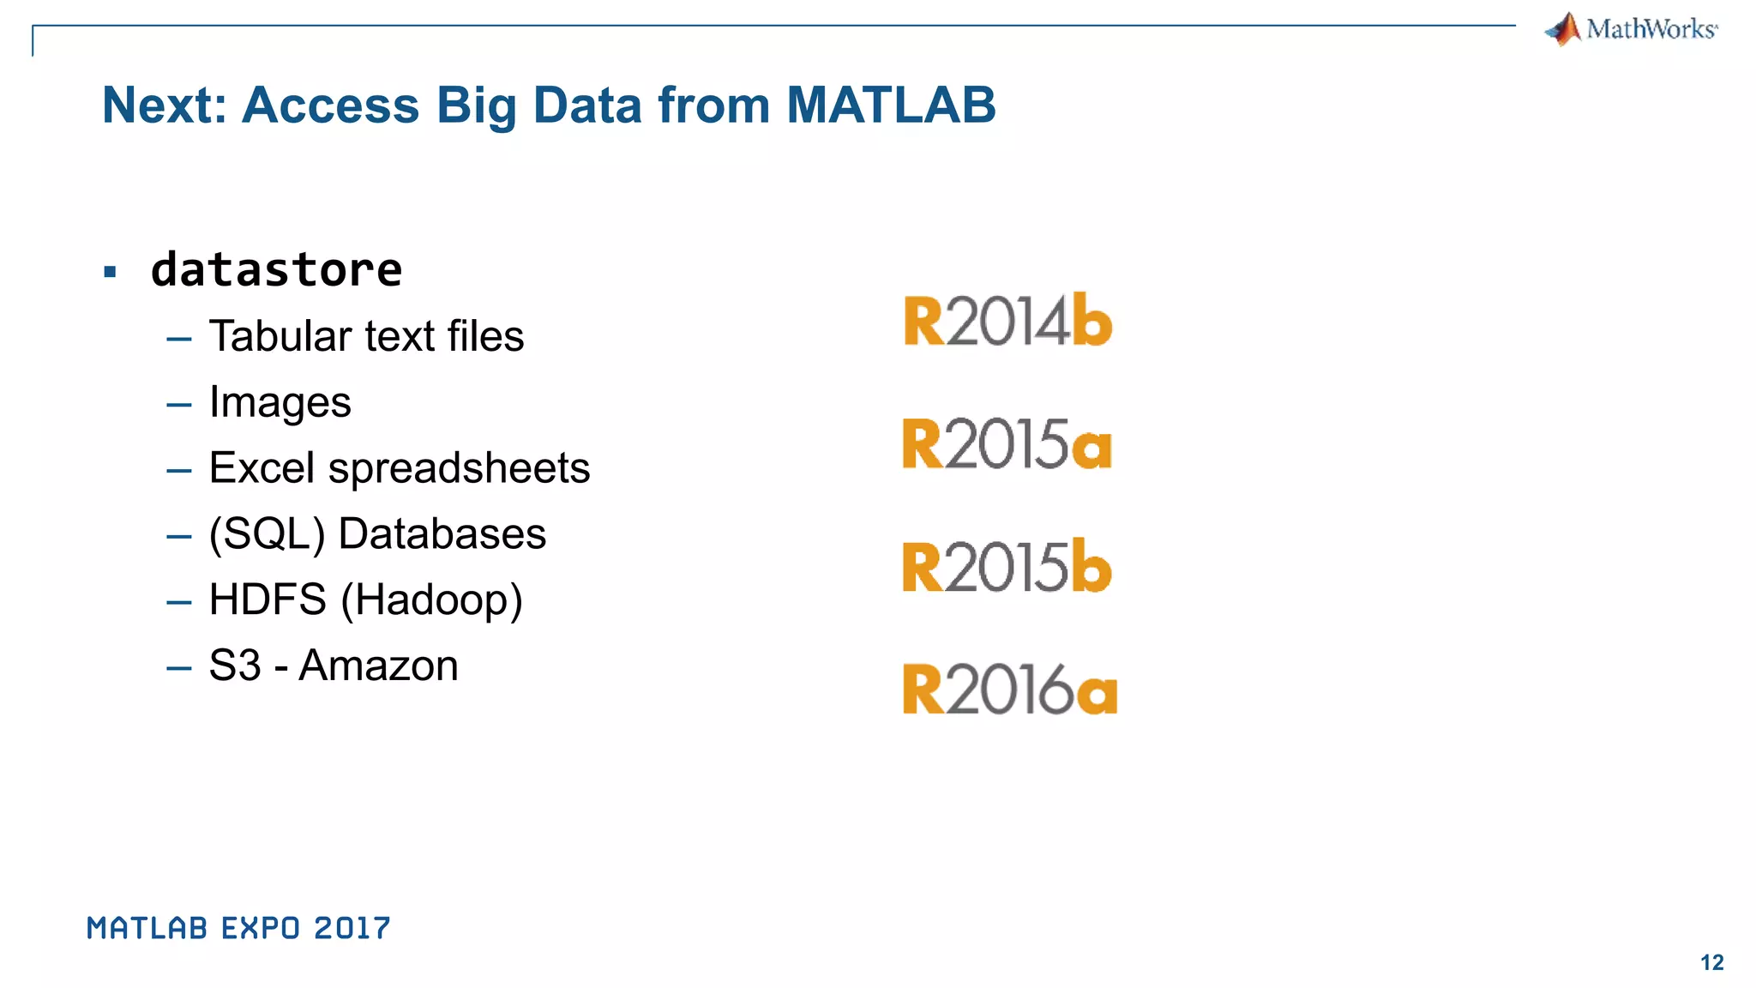
Task: Select the R2015a release badge
Action: point(1007,443)
